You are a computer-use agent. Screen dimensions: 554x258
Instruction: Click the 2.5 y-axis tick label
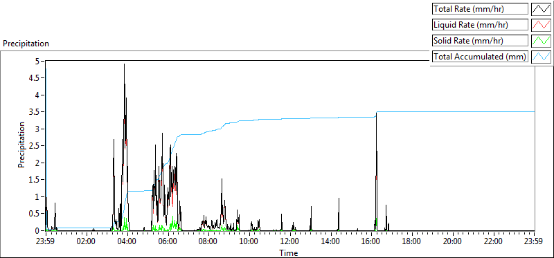[34, 146]
